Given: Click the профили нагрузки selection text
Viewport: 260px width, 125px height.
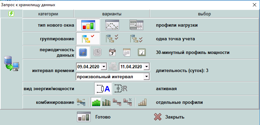Looking at the screenshot, I should [177, 25].
